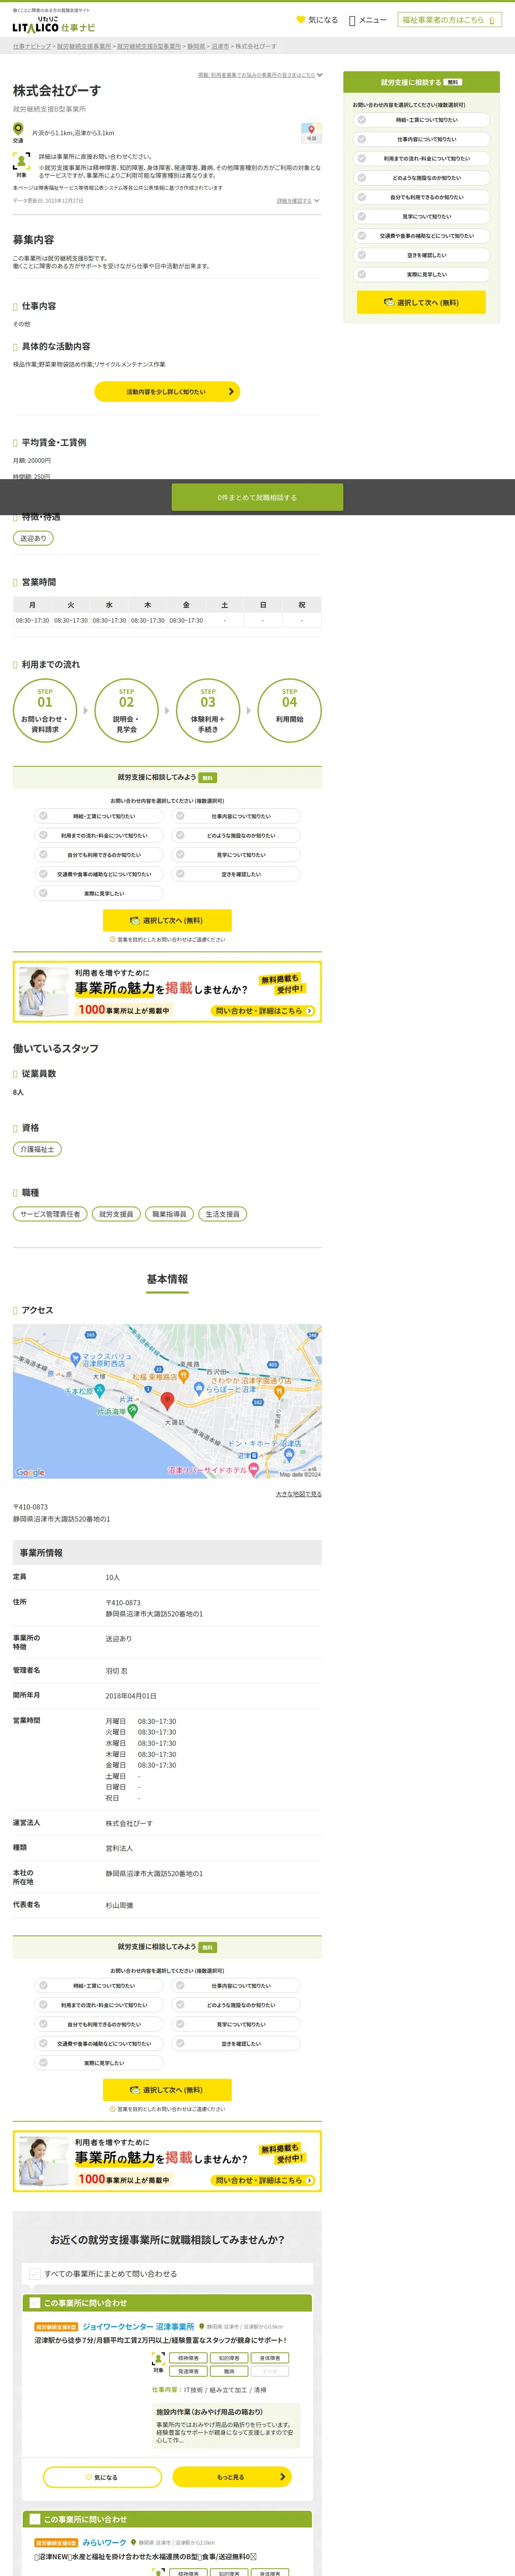The image size is (515, 2576).
Task: Open 沼津市 breadcrumb
Action: [x=220, y=46]
